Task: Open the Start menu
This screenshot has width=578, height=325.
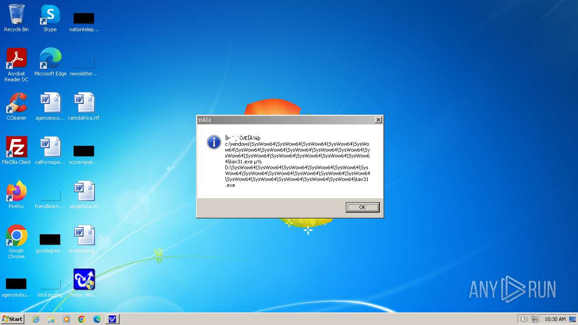Action: pos(12,319)
